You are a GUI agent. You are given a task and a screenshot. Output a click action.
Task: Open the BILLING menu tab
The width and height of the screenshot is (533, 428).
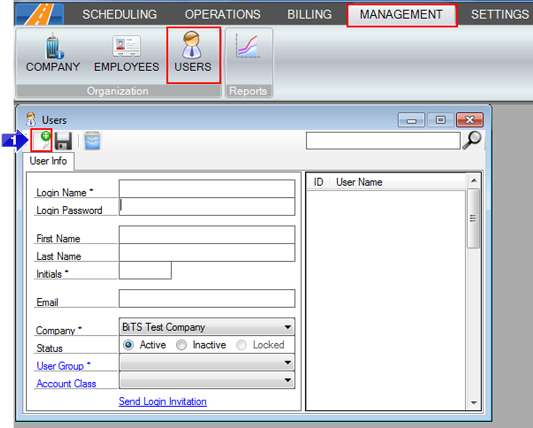309,14
